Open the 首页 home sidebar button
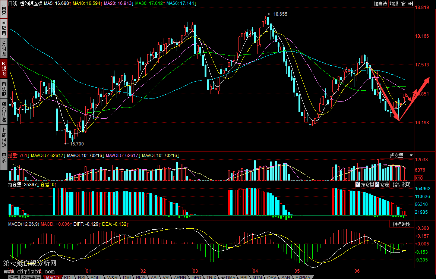This screenshot has height=279, width=436. click(4, 9)
